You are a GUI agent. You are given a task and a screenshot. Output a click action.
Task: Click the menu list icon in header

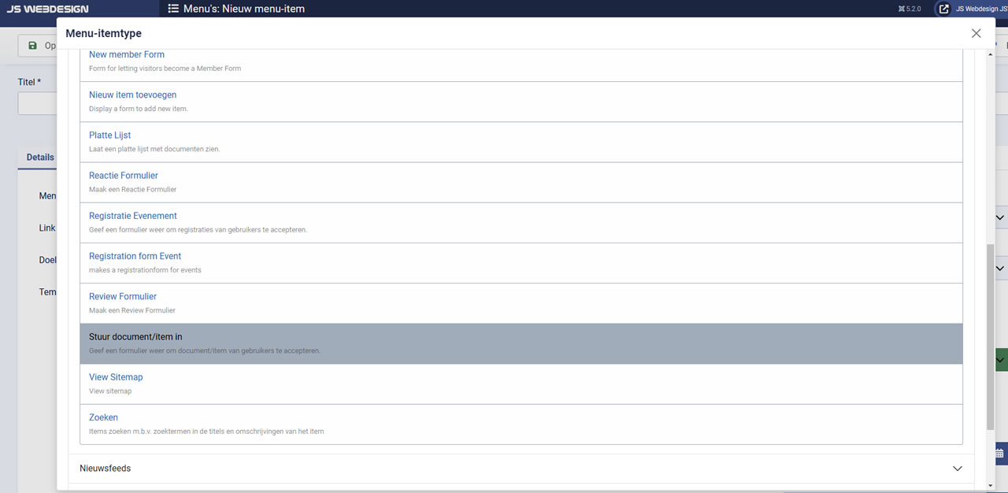coord(173,9)
